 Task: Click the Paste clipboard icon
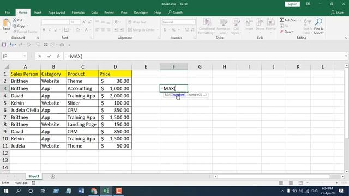(7, 23)
